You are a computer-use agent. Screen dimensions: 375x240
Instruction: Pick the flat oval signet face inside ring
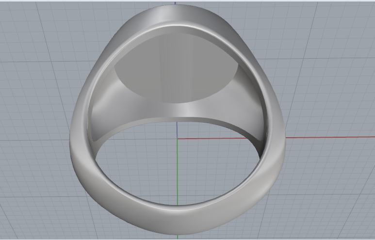tap(176, 68)
